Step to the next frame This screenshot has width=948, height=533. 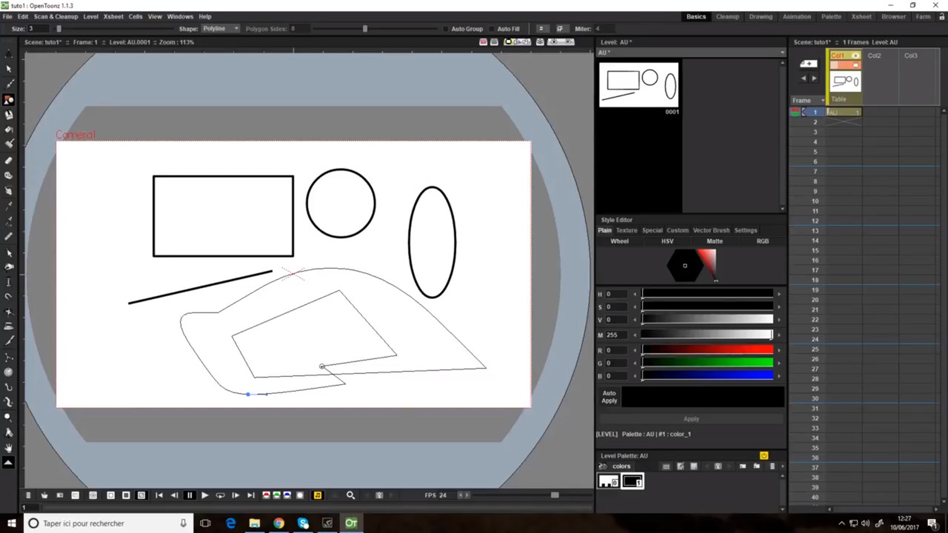[x=236, y=495]
